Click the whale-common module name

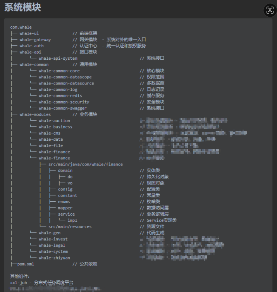[34, 65]
